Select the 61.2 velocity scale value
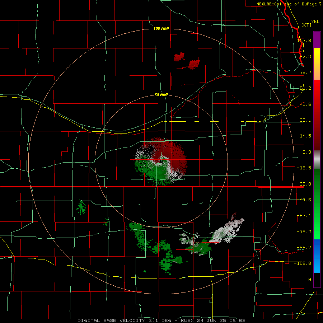 tap(305, 88)
